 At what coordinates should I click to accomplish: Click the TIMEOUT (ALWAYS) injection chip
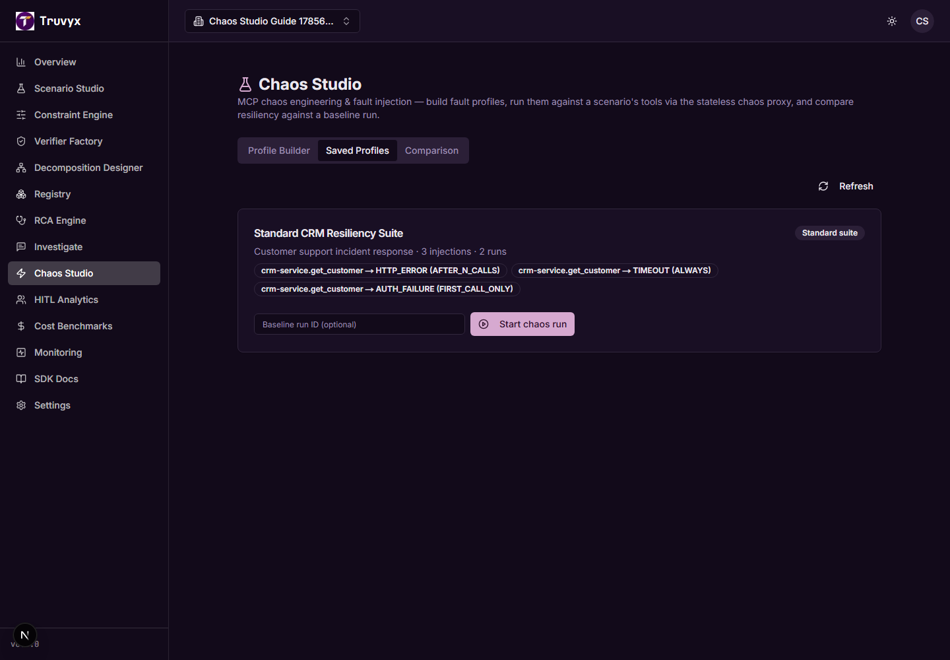click(x=615, y=271)
